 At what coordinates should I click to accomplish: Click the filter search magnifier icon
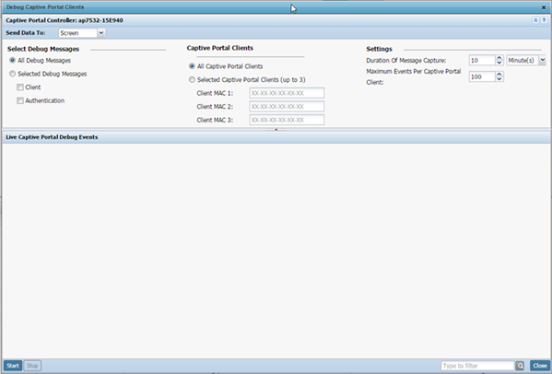point(520,366)
